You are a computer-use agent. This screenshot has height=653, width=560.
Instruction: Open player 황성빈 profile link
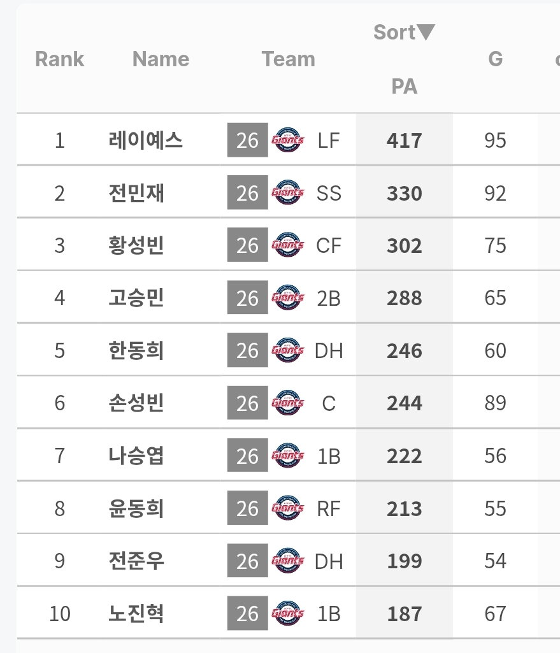(x=136, y=245)
